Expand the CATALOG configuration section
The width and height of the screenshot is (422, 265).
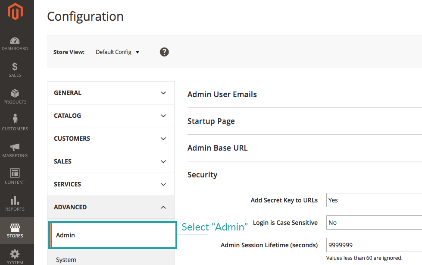click(110, 116)
